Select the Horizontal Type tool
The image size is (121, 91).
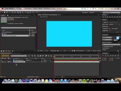(23, 12)
